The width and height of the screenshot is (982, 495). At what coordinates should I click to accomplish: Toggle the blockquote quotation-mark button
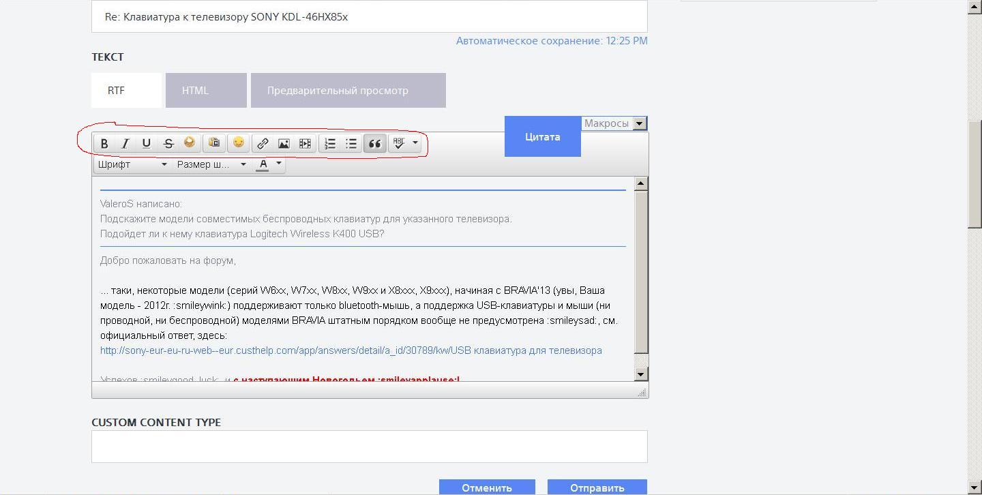374,143
